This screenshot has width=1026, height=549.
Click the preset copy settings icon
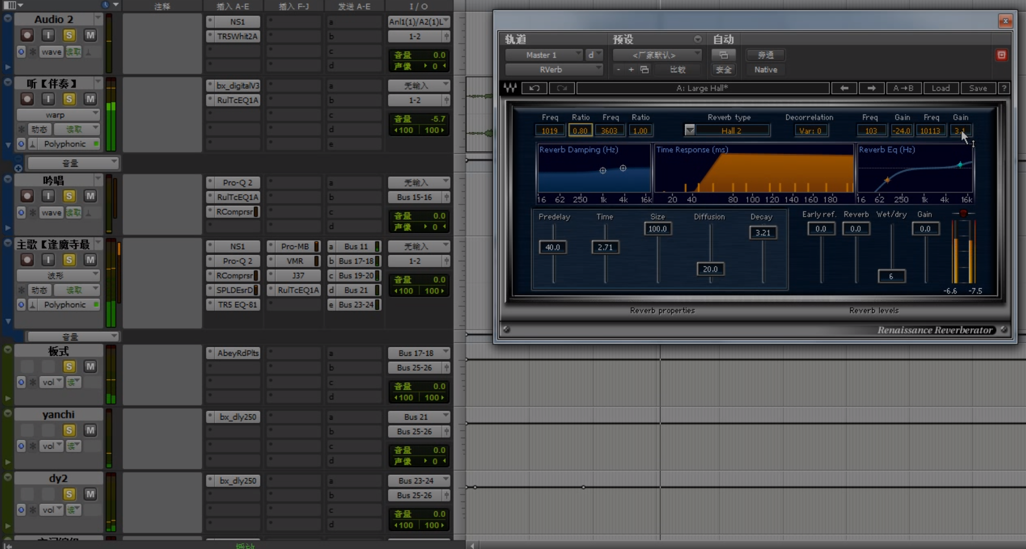point(644,69)
